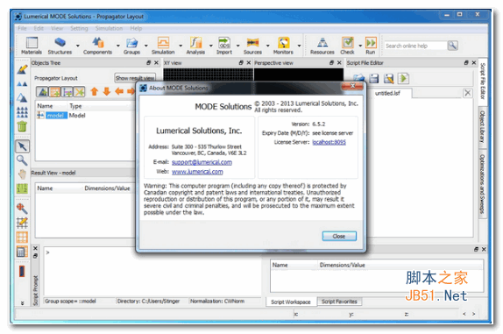Viewport: 503px width, 334px height.
Task: Click the pencil edit icon in left sidebar
Action: tap(22, 69)
